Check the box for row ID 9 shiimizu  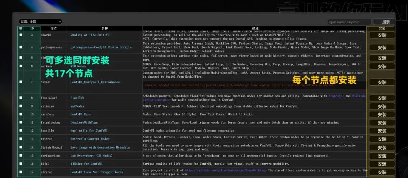tap(21, 106)
